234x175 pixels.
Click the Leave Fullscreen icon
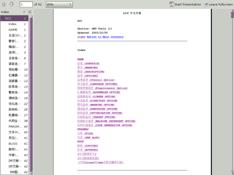pos(206,5)
